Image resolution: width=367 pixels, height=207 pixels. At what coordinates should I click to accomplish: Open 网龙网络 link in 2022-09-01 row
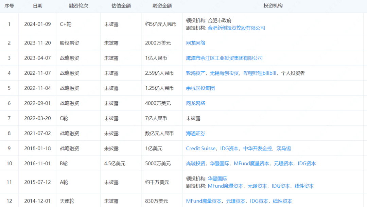pos(196,103)
